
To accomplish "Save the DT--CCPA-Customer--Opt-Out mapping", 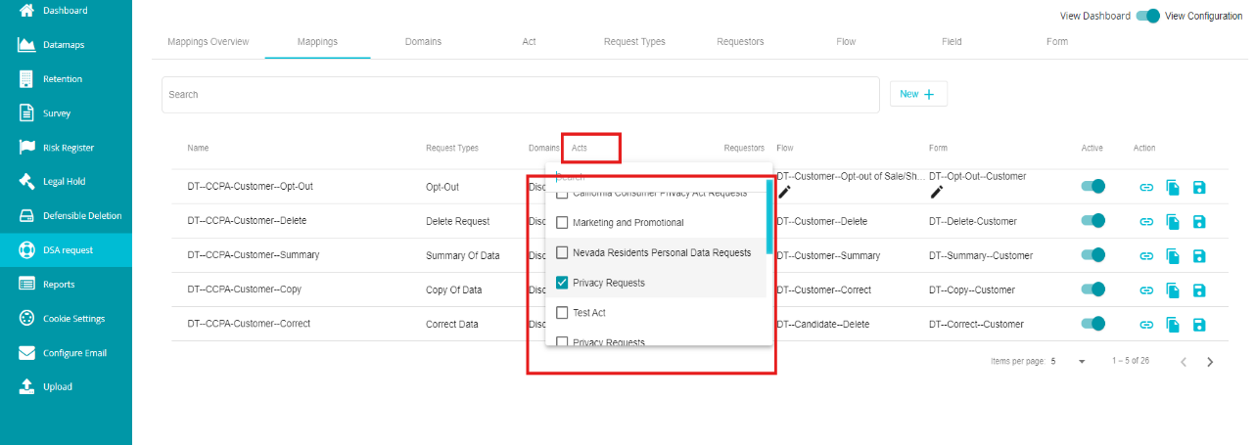I will (1199, 187).
